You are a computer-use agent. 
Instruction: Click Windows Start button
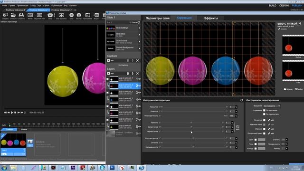(4, 168)
